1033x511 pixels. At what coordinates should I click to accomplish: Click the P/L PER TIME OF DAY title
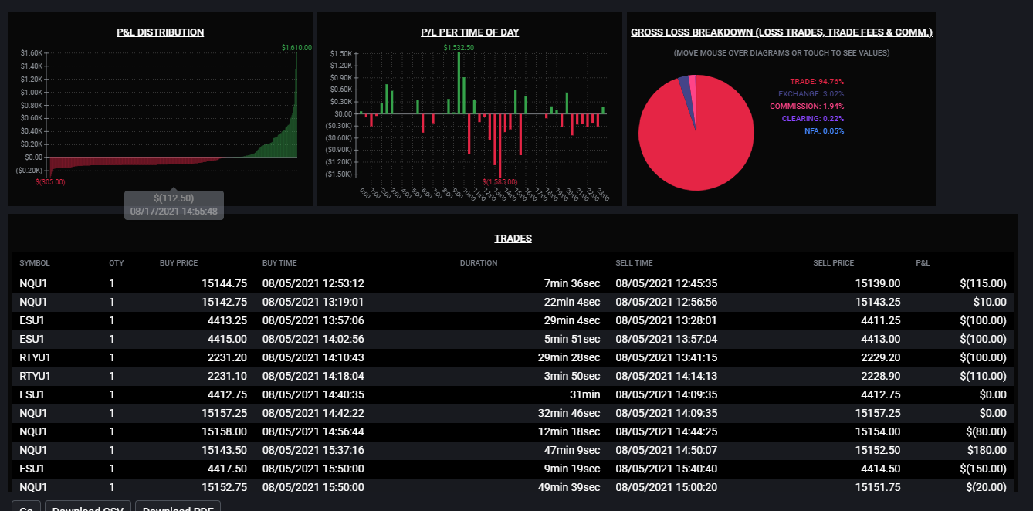tap(469, 32)
